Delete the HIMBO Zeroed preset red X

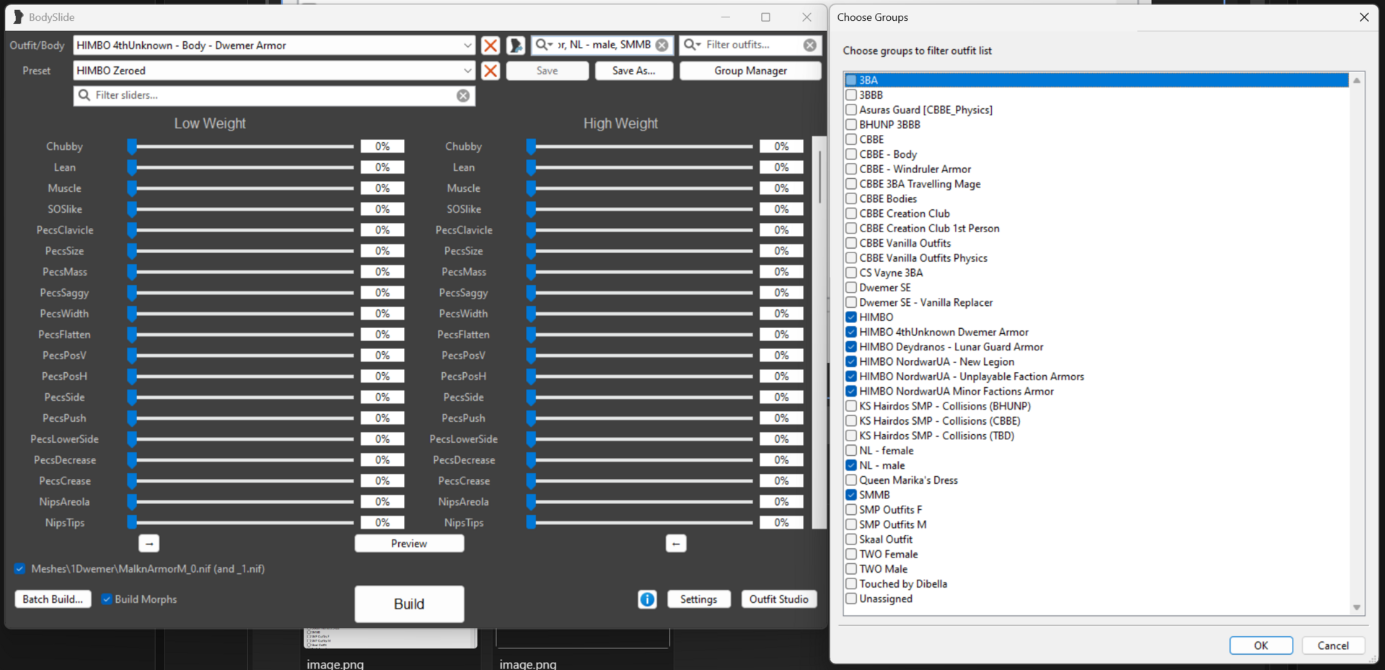(491, 71)
